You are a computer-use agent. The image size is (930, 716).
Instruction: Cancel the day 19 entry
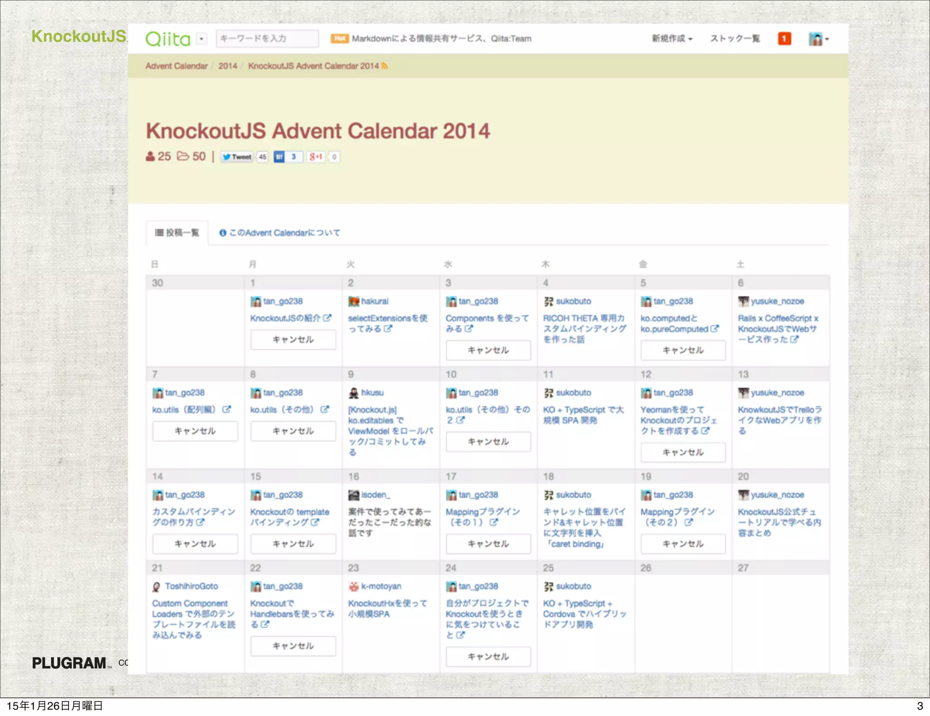[683, 544]
